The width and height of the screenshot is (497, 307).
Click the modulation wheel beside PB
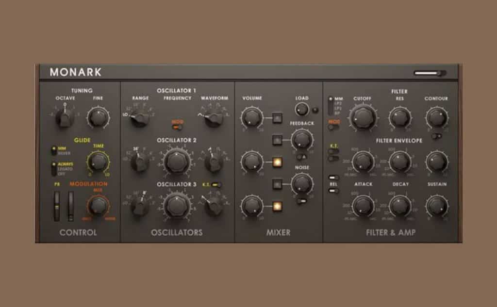click(71, 206)
